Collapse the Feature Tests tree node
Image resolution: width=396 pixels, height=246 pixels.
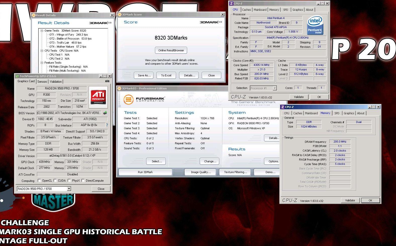coord(42,63)
